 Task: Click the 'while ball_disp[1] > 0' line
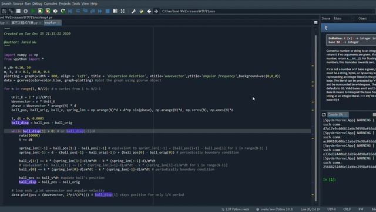53,131
